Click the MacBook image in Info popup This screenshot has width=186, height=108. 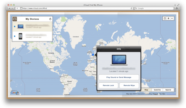119,60
